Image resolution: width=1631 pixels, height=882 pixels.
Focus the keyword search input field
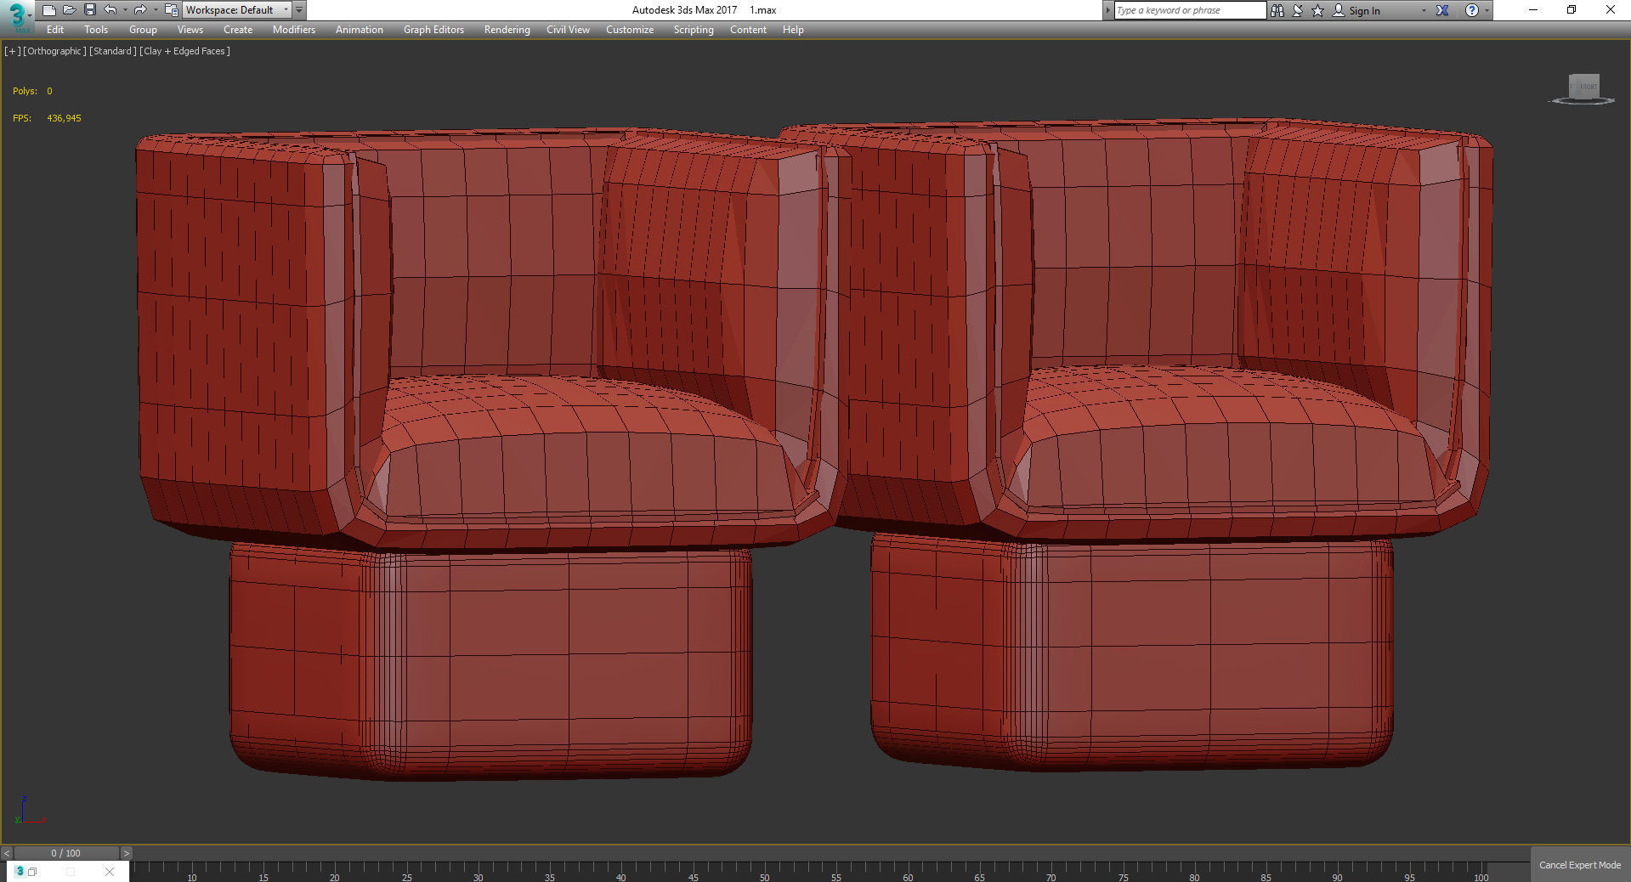pyautogui.click(x=1190, y=10)
